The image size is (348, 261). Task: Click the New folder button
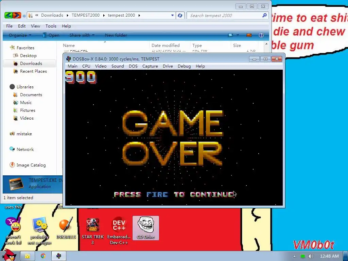pos(116,35)
